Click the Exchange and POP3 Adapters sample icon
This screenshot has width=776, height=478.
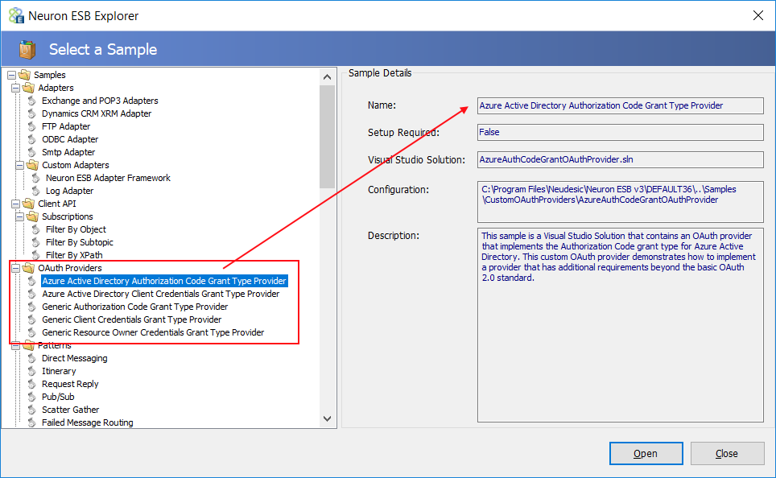pyautogui.click(x=32, y=101)
